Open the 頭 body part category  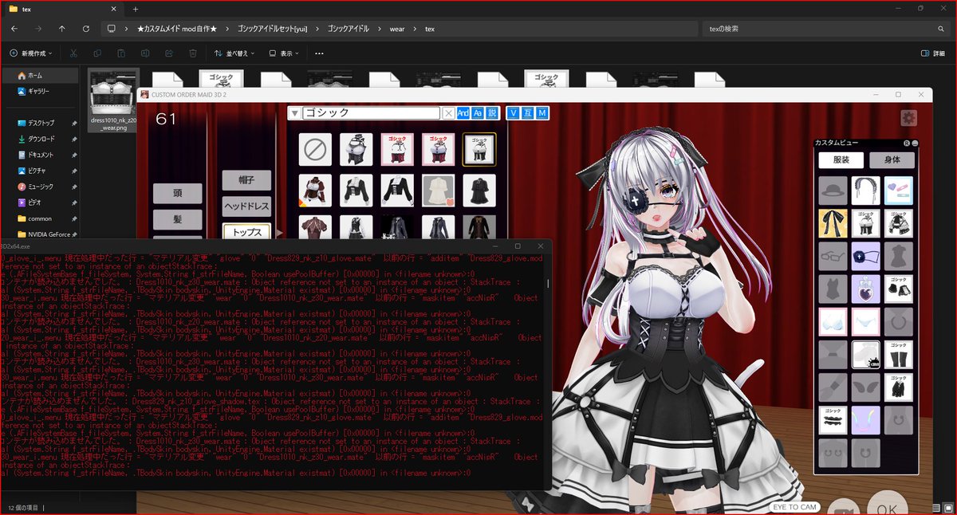177,193
